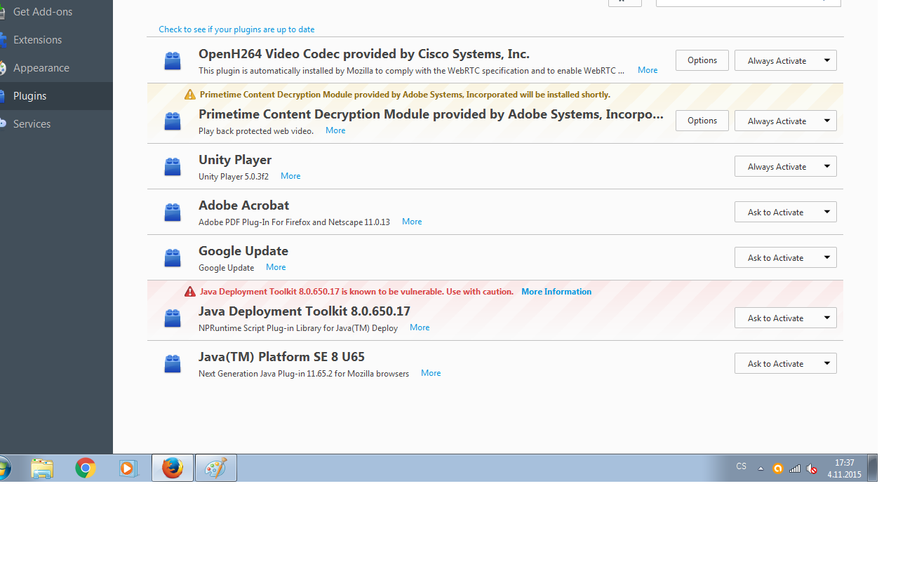898x561 pixels.
Task: Click More link for OpenH264 Video Codec
Action: 648,70
